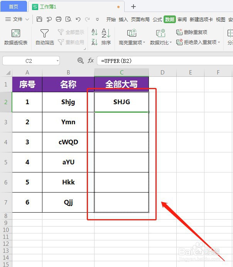Open the 新建选项卡 tab
The image size is (233, 267).
pyautogui.click(x=201, y=20)
